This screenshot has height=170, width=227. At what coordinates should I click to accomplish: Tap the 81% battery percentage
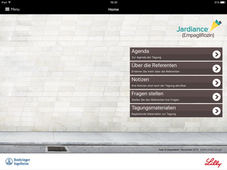217,2
